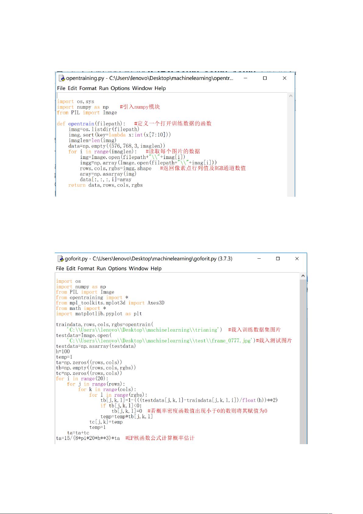This screenshot has height=514, width=363.
Task: Open Edit menu in opentraining.py window
Action: (x=72, y=88)
